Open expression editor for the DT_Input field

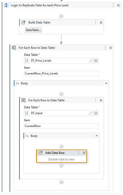[x=90, y=113]
